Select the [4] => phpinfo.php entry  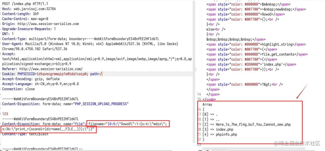220,135
